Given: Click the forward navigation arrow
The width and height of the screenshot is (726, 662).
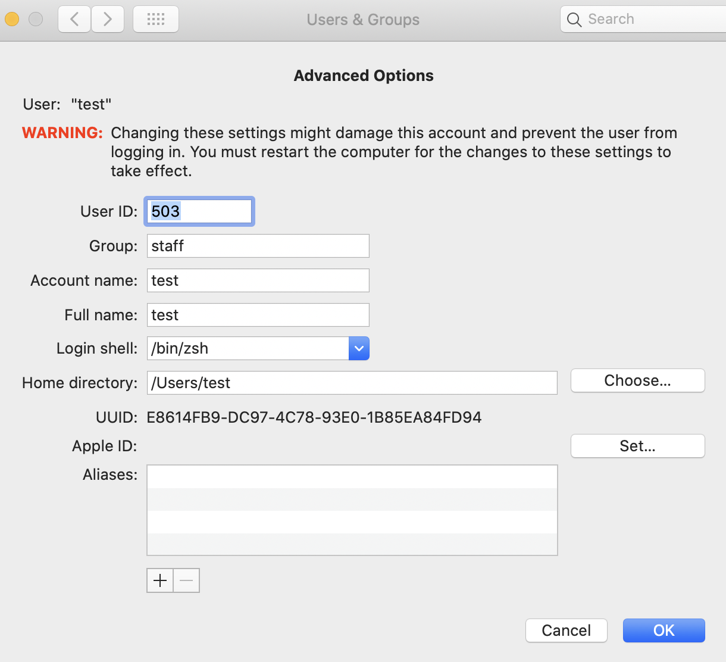Looking at the screenshot, I should (x=108, y=18).
